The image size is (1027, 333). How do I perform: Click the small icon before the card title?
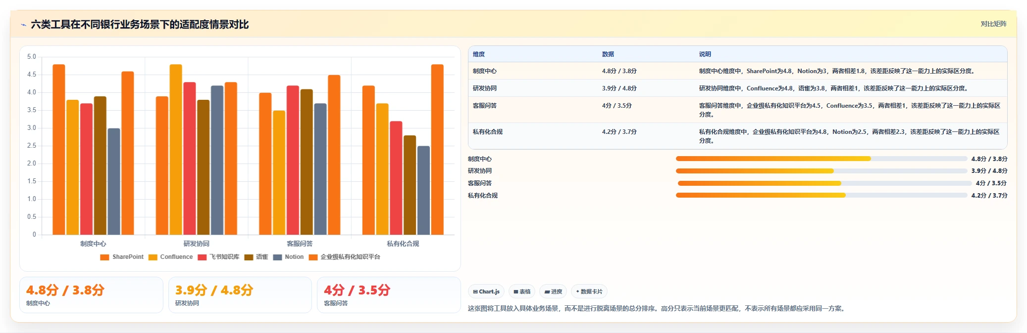click(23, 25)
